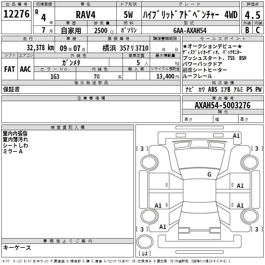Screen dimensions: 265x265
Task: Click the プッシュスタート、TSS BSM line
Action: (x=214, y=58)
